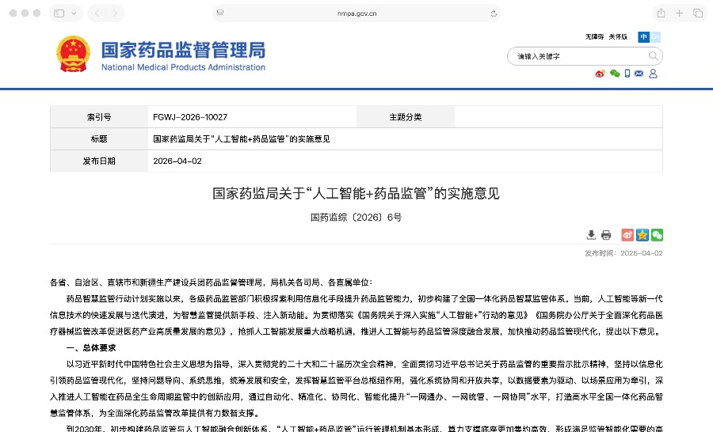Open the user account icon in the header

click(x=653, y=74)
